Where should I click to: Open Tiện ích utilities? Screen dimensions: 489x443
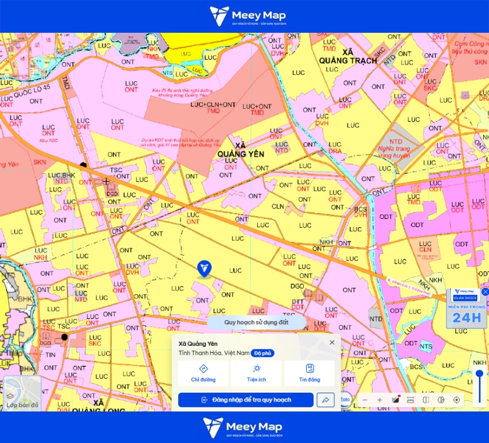tap(256, 373)
